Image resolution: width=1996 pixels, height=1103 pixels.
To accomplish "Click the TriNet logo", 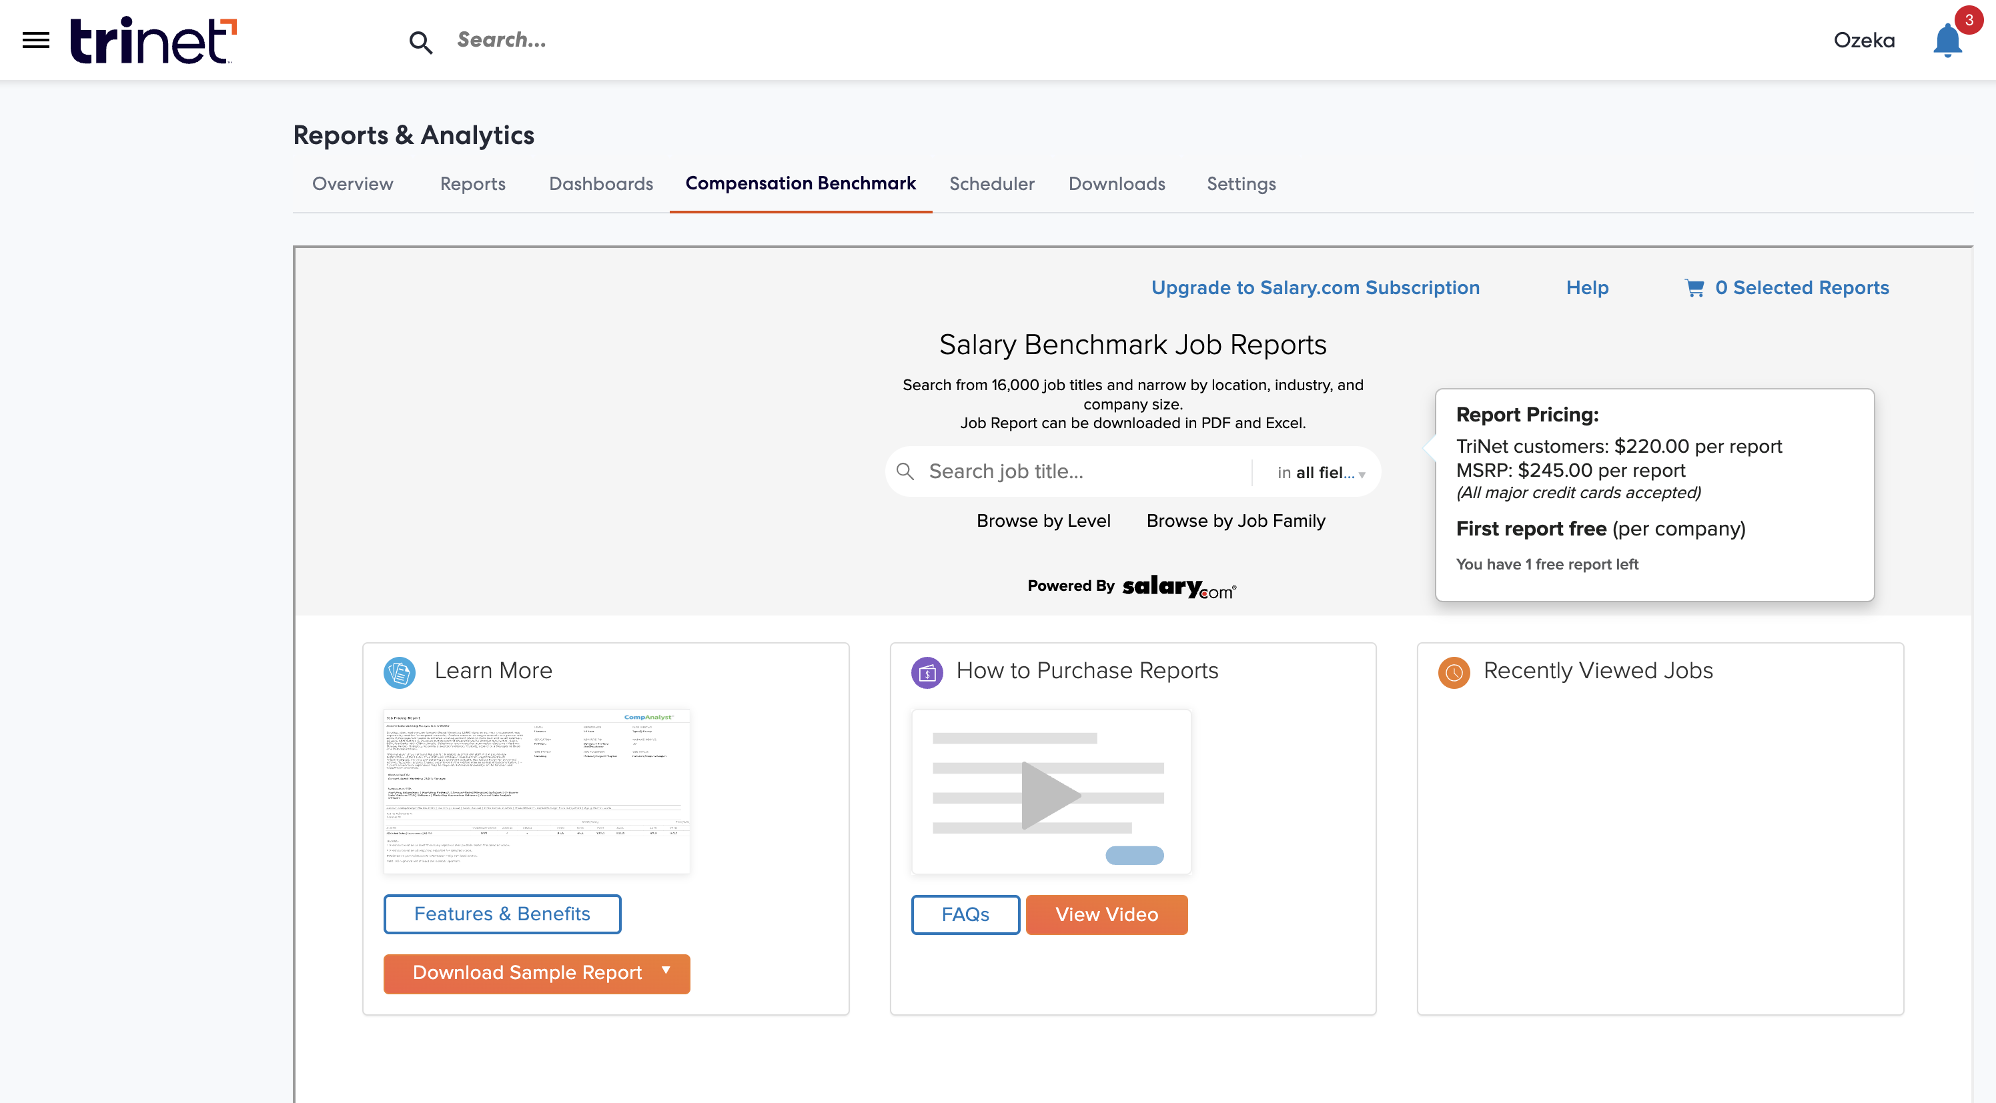I will [153, 40].
